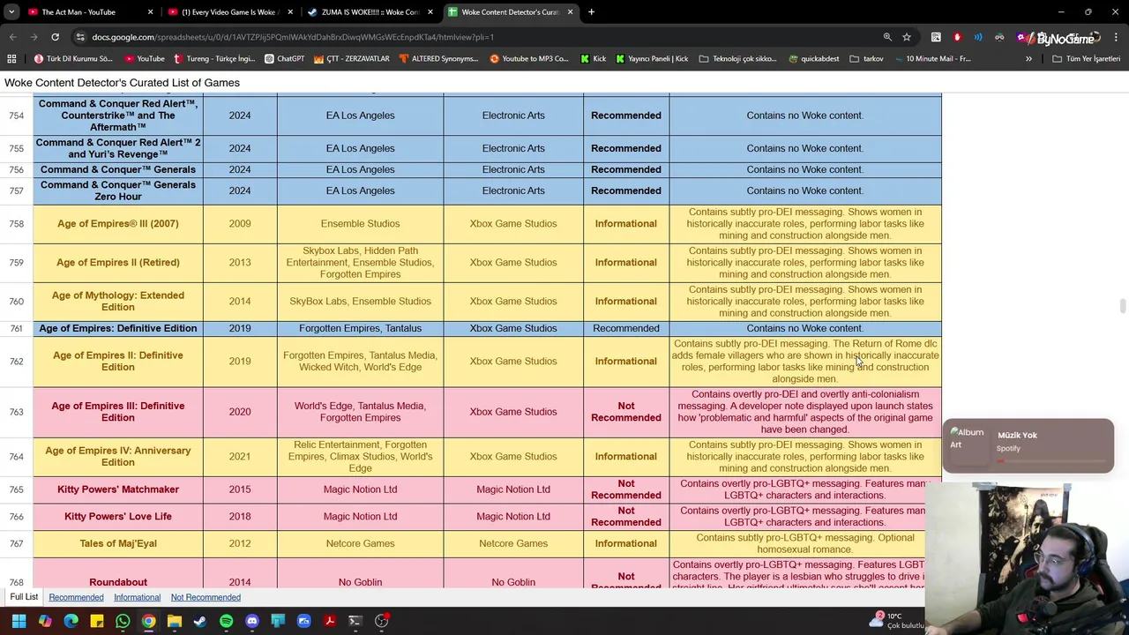
Task: Open Youtube to MP3 Converter bookmark
Action: [529, 59]
